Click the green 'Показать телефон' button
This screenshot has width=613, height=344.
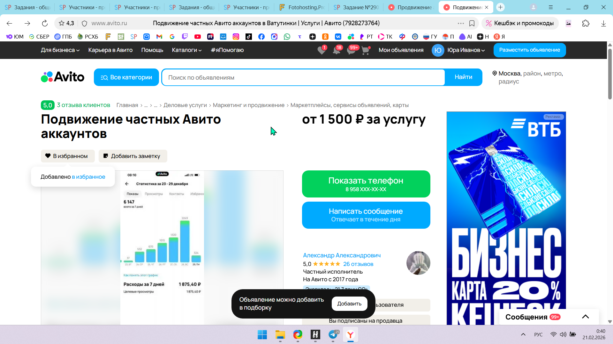click(x=366, y=184)
